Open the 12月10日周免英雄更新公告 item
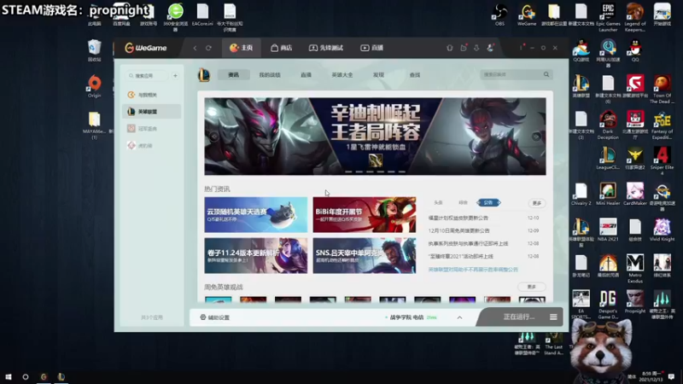 (x=458, y=230)
